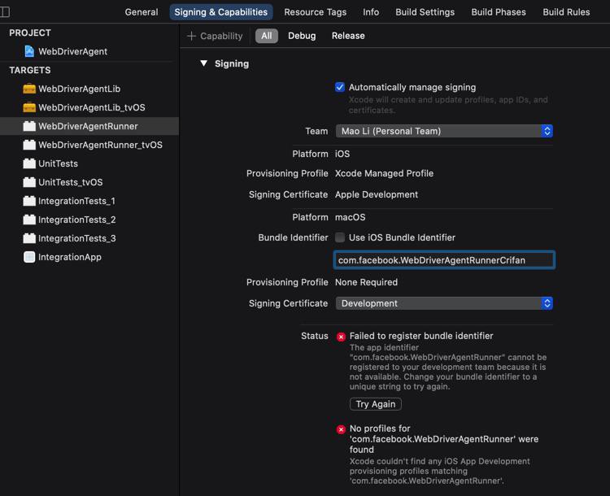The image size is (610, 496).
Task: Click the Try Again button
Action: 376,404
